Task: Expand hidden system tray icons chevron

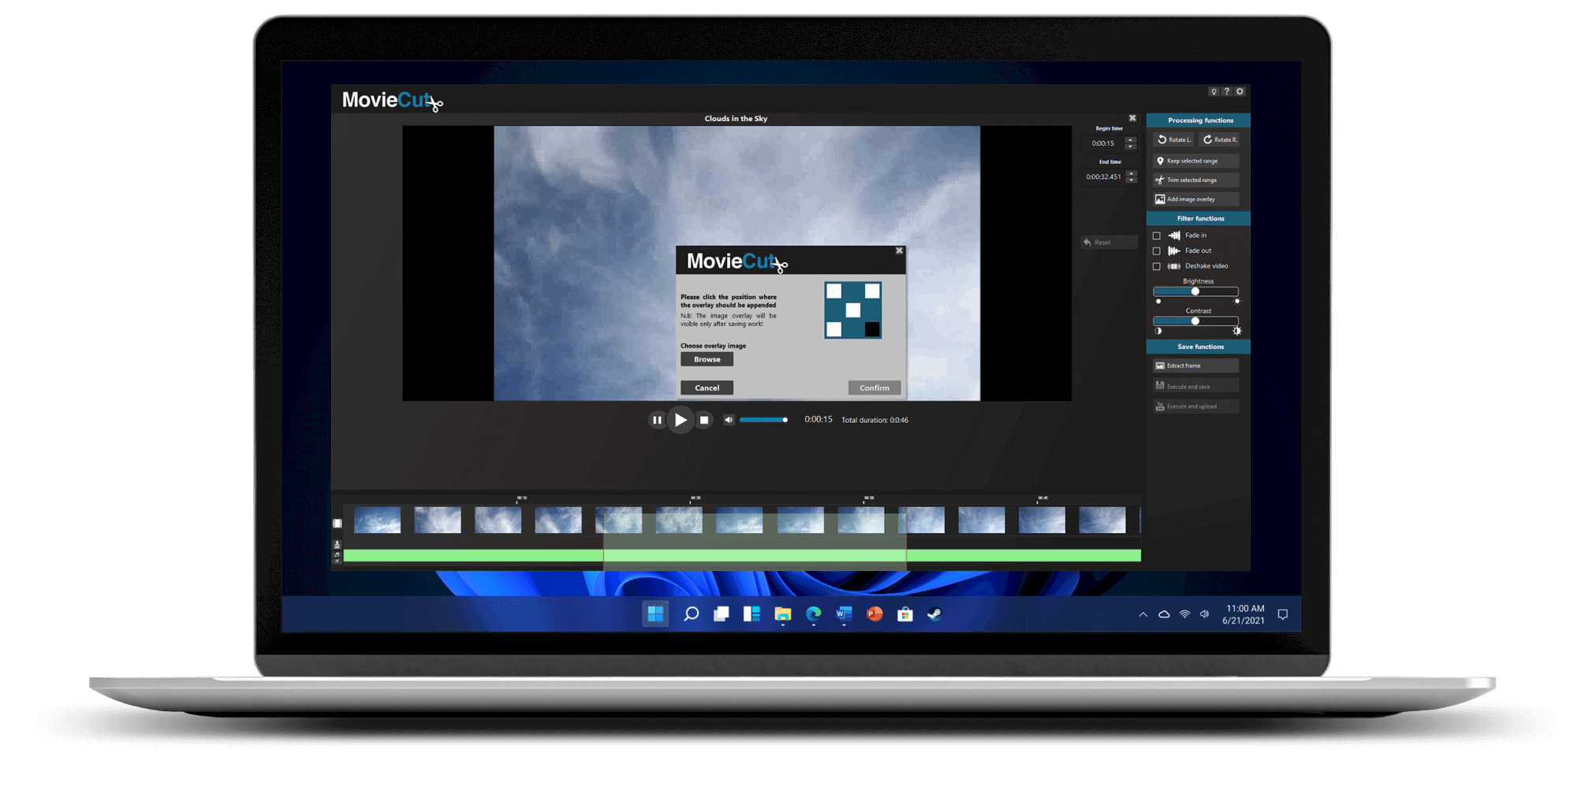Action: pos(1143,614)
